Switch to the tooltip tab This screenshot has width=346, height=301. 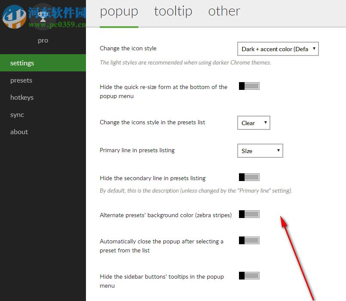coord(173,11)
